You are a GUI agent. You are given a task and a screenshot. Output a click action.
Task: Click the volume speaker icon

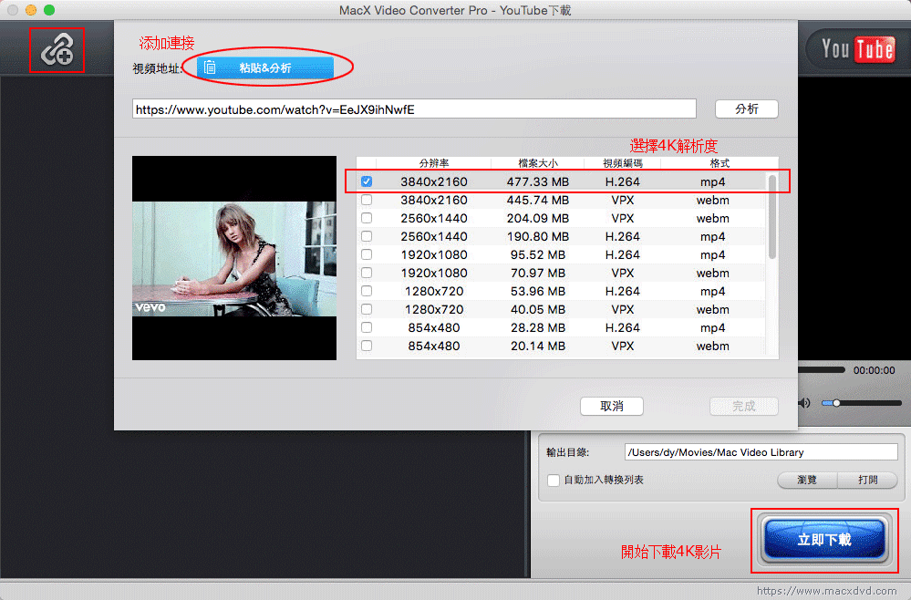tap(804, 402)
